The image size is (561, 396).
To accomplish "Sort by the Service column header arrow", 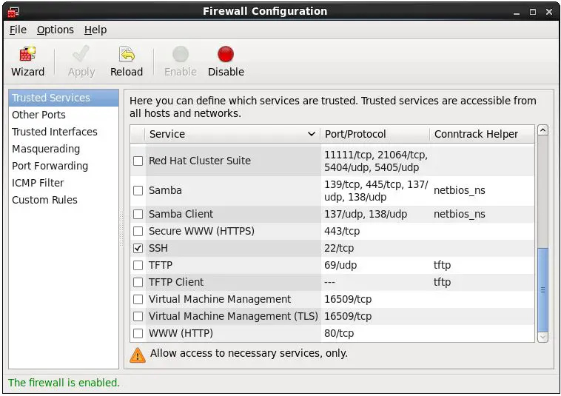I will click(x=312, y=134).
